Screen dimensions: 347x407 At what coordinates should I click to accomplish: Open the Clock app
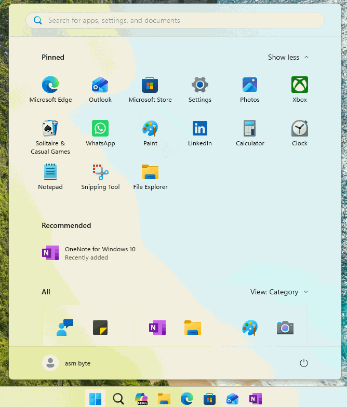tap(300, 133)
